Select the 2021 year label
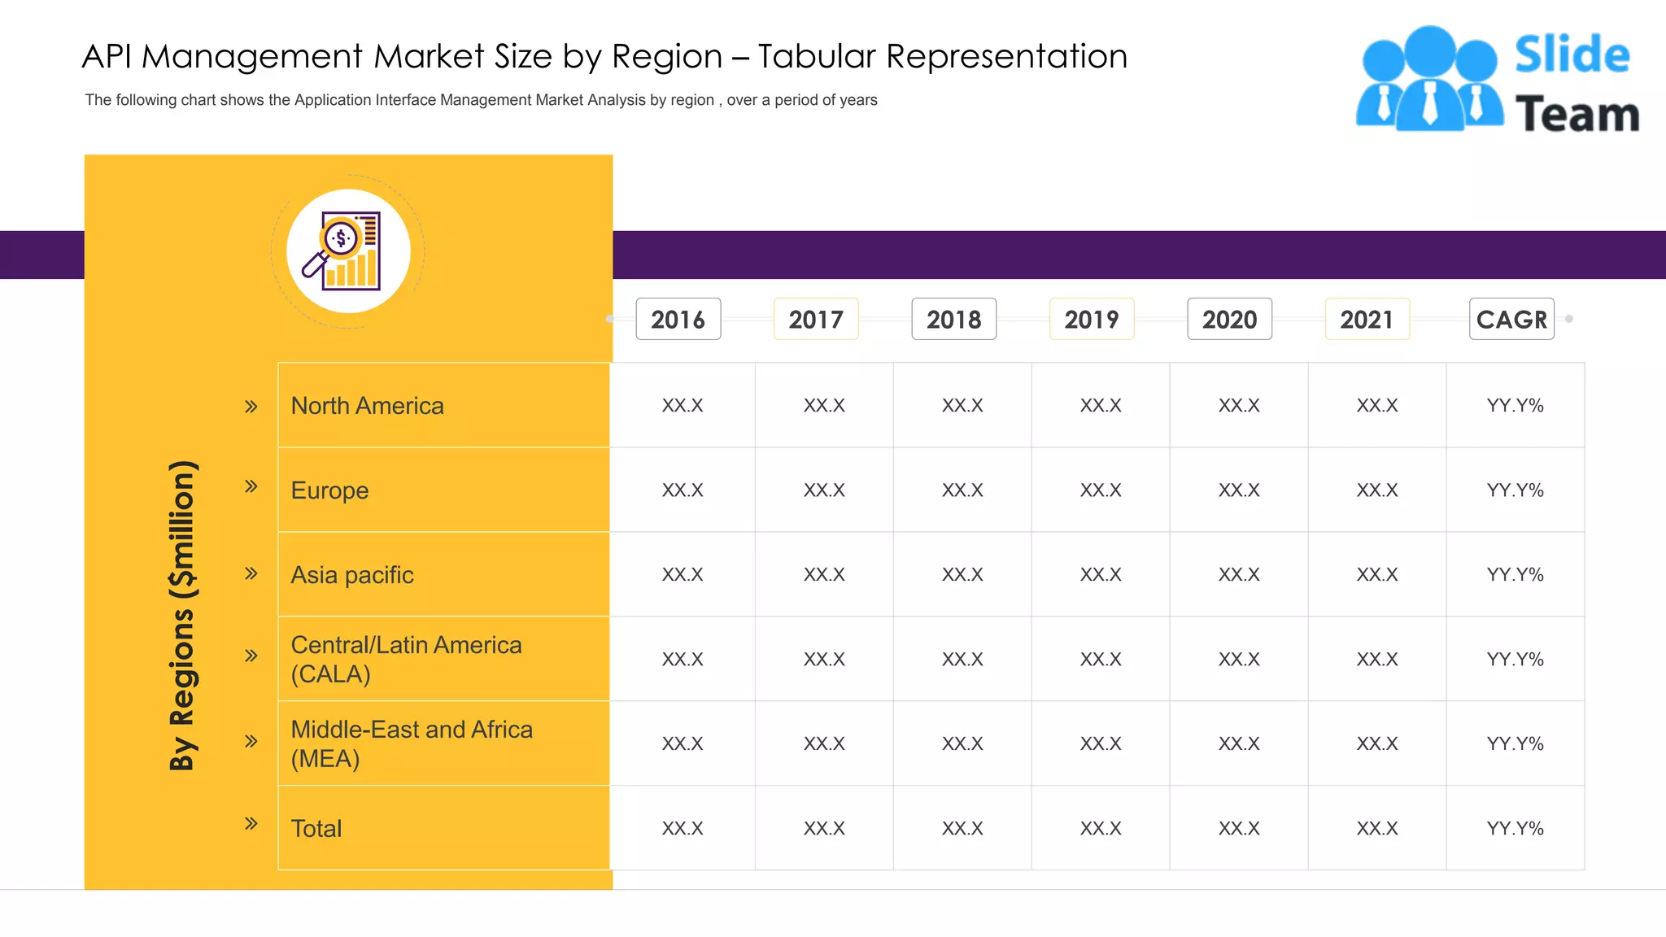1666x937 pixels. click(1367, 319)
